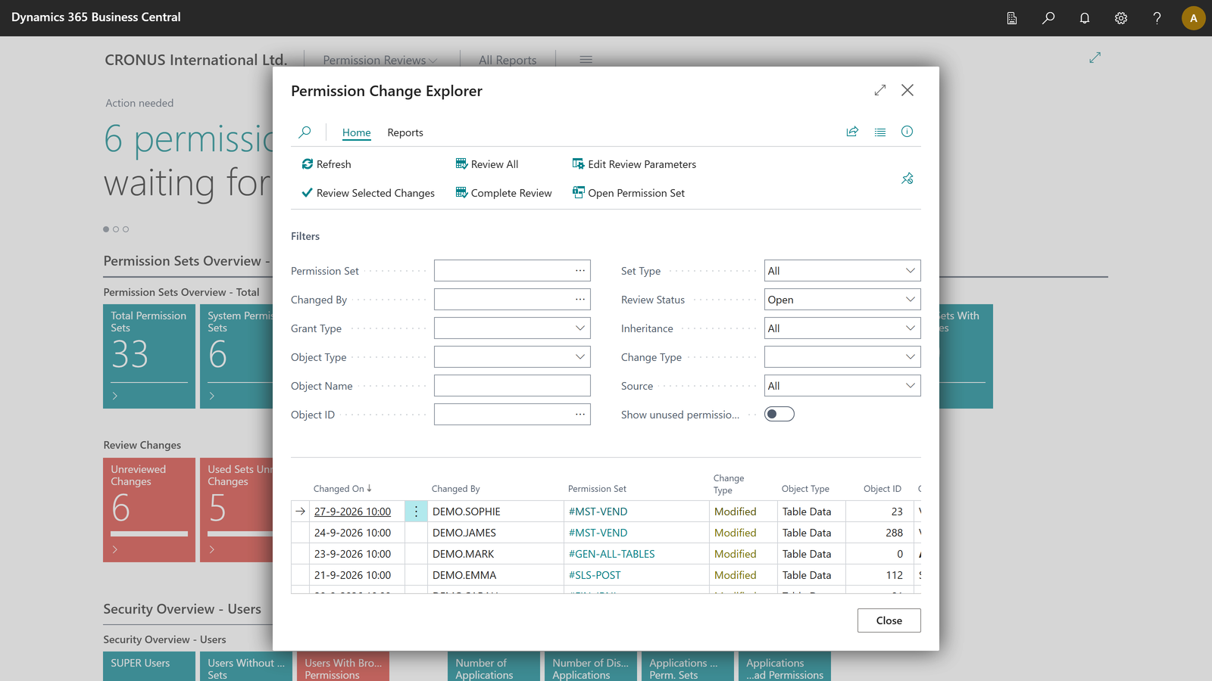Open Permission Reviews menu in background page

click(380, 60)
